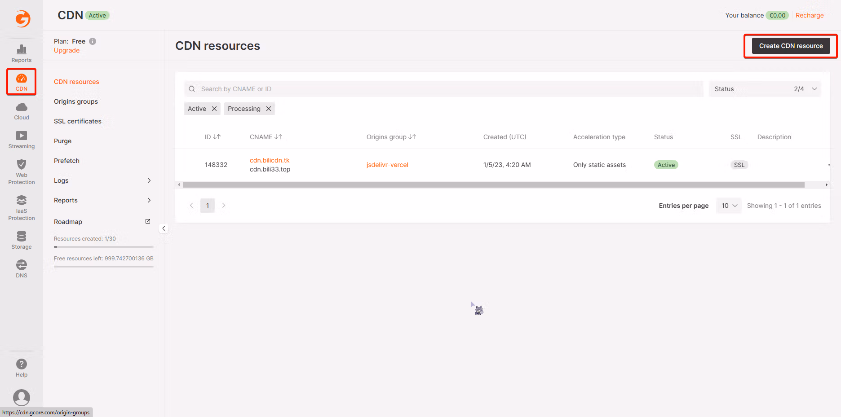Open the Reports icon in left rail
Viewport: 841px width, 417px height.
(x=22, y=49)
